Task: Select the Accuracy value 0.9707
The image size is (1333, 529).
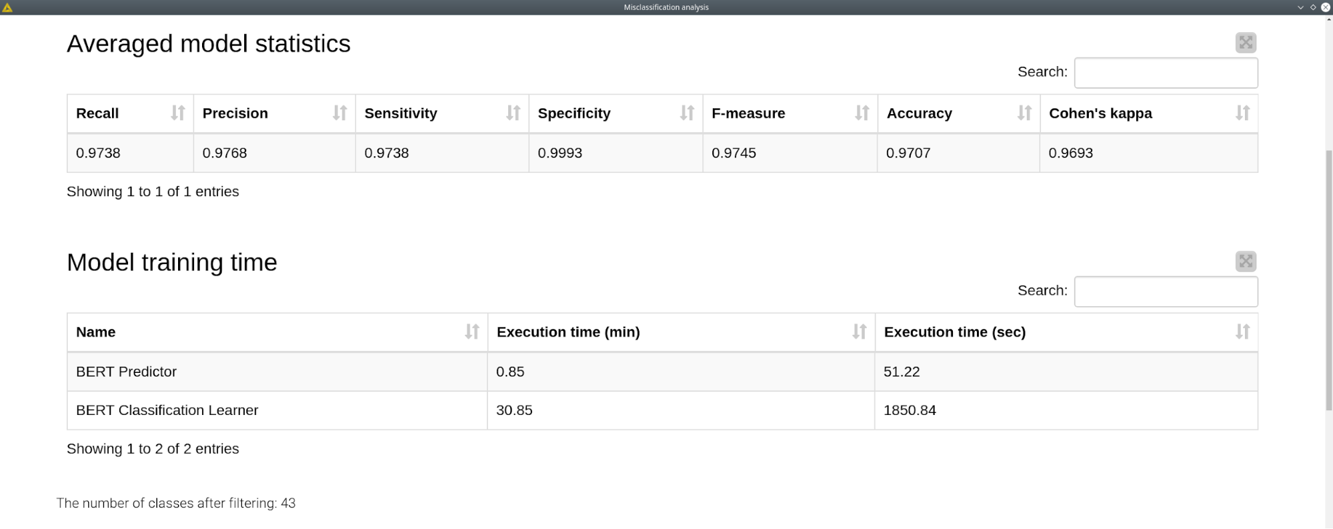Action: point(908,153)
